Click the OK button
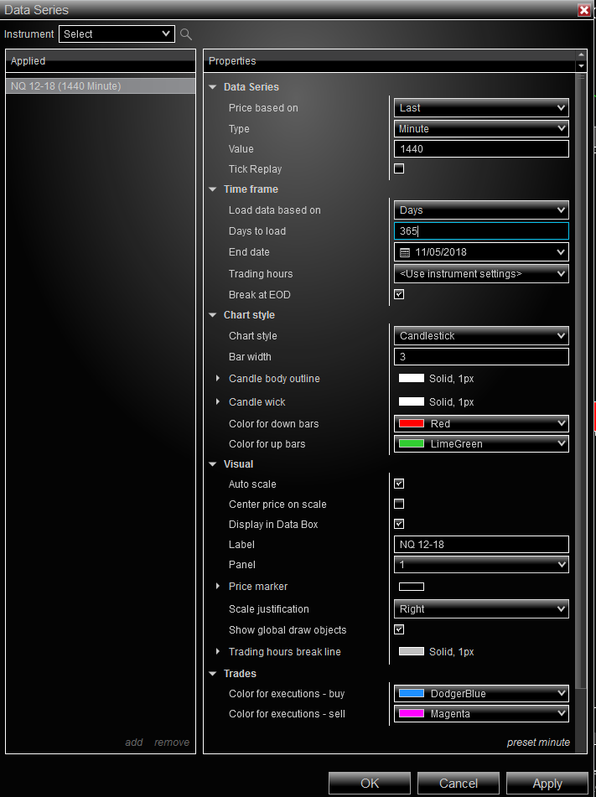This screenshot has width=596, height=797. click(x=370, y=784)
